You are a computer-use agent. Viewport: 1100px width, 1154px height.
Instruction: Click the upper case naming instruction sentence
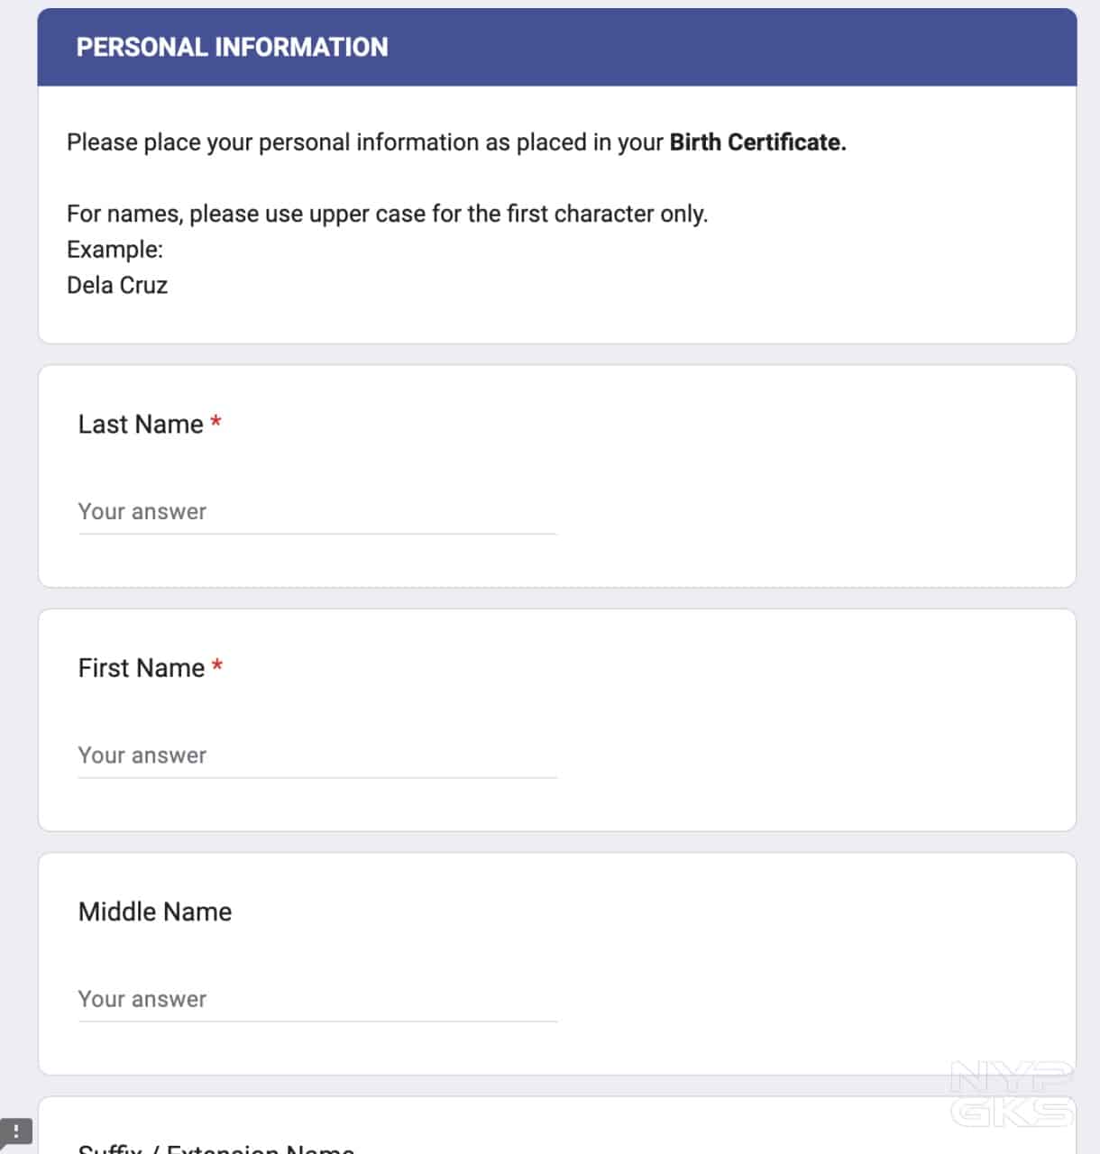388,214
